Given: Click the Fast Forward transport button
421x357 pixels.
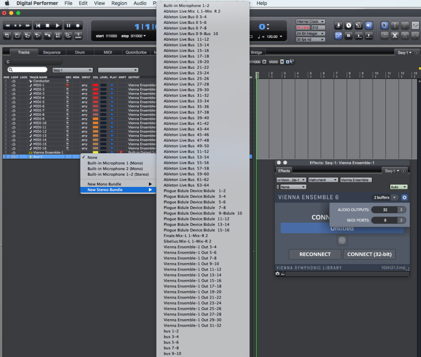Looking at the screenshot, I should (28, 26).
